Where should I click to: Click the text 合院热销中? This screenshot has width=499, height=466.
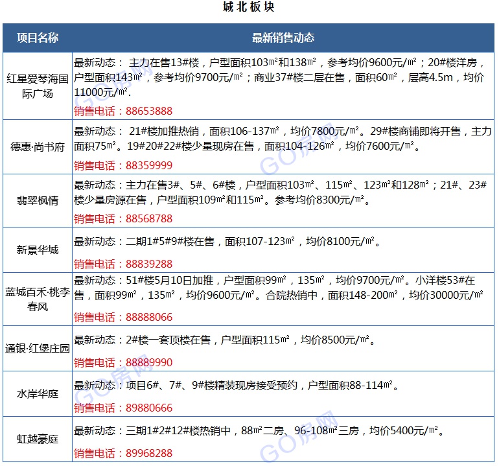pos(292,296)
